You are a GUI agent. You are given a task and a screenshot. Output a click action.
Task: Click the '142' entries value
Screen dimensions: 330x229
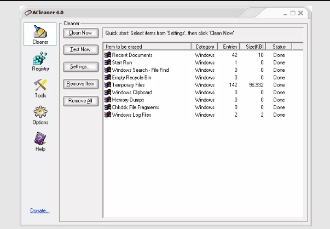[233, 85]
